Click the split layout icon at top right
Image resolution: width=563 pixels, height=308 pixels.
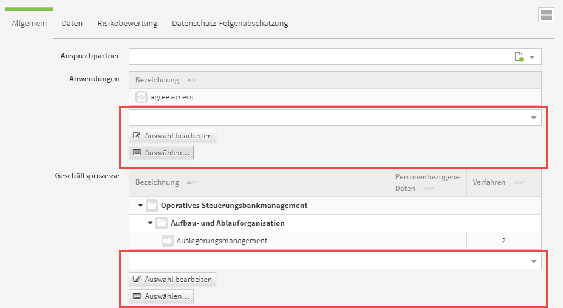pyautogui.click(x=546, y=15)
